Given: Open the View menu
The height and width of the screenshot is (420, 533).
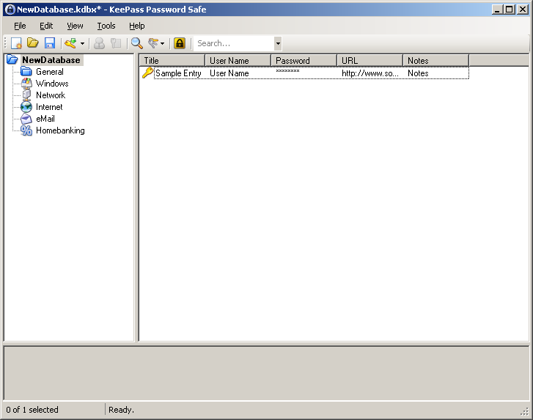Looking at the screenshot, I should (75, 26).
